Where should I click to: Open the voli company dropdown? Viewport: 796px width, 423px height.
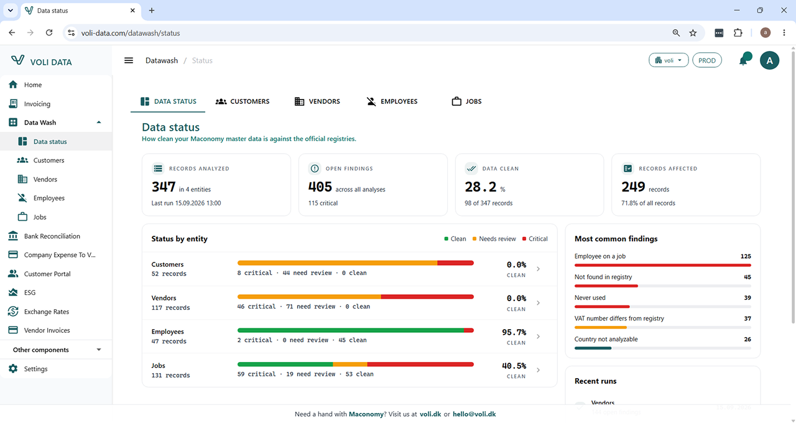point(669,60)
